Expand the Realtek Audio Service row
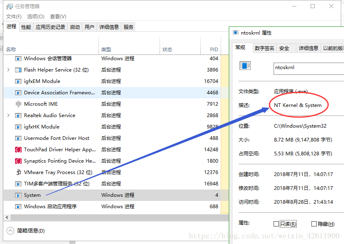The image size is (344, 244). click(8, 115)
